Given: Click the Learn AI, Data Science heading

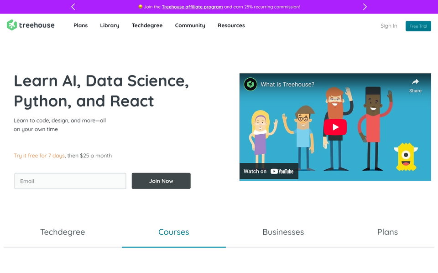Looking at the screenshot, I should click(101, 91).
